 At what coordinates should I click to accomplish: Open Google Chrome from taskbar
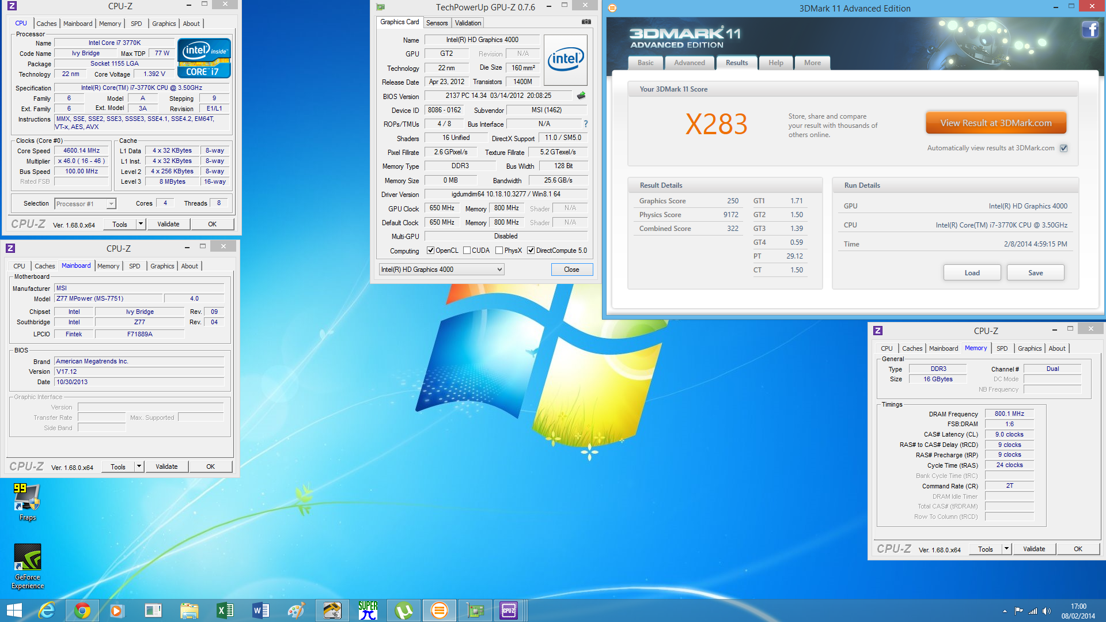coord(82,610)
